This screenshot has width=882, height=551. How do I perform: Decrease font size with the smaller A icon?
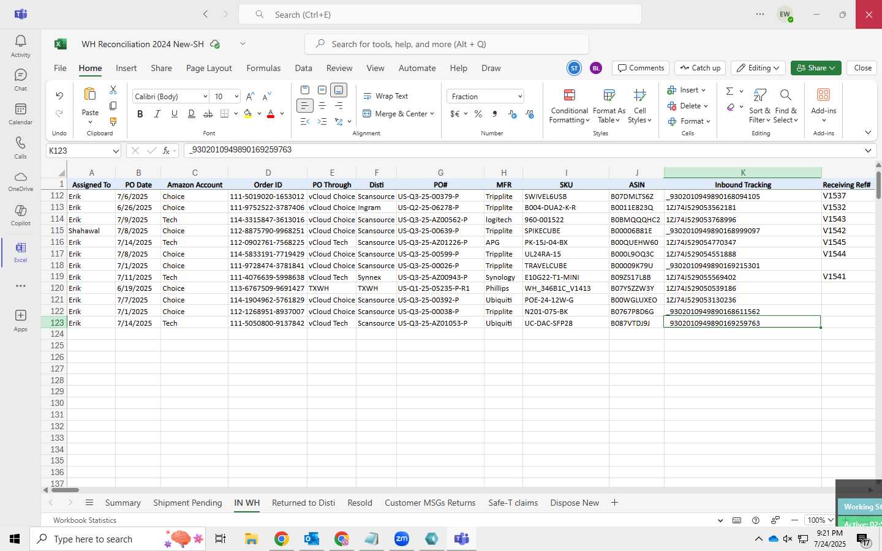pos(266,96)
